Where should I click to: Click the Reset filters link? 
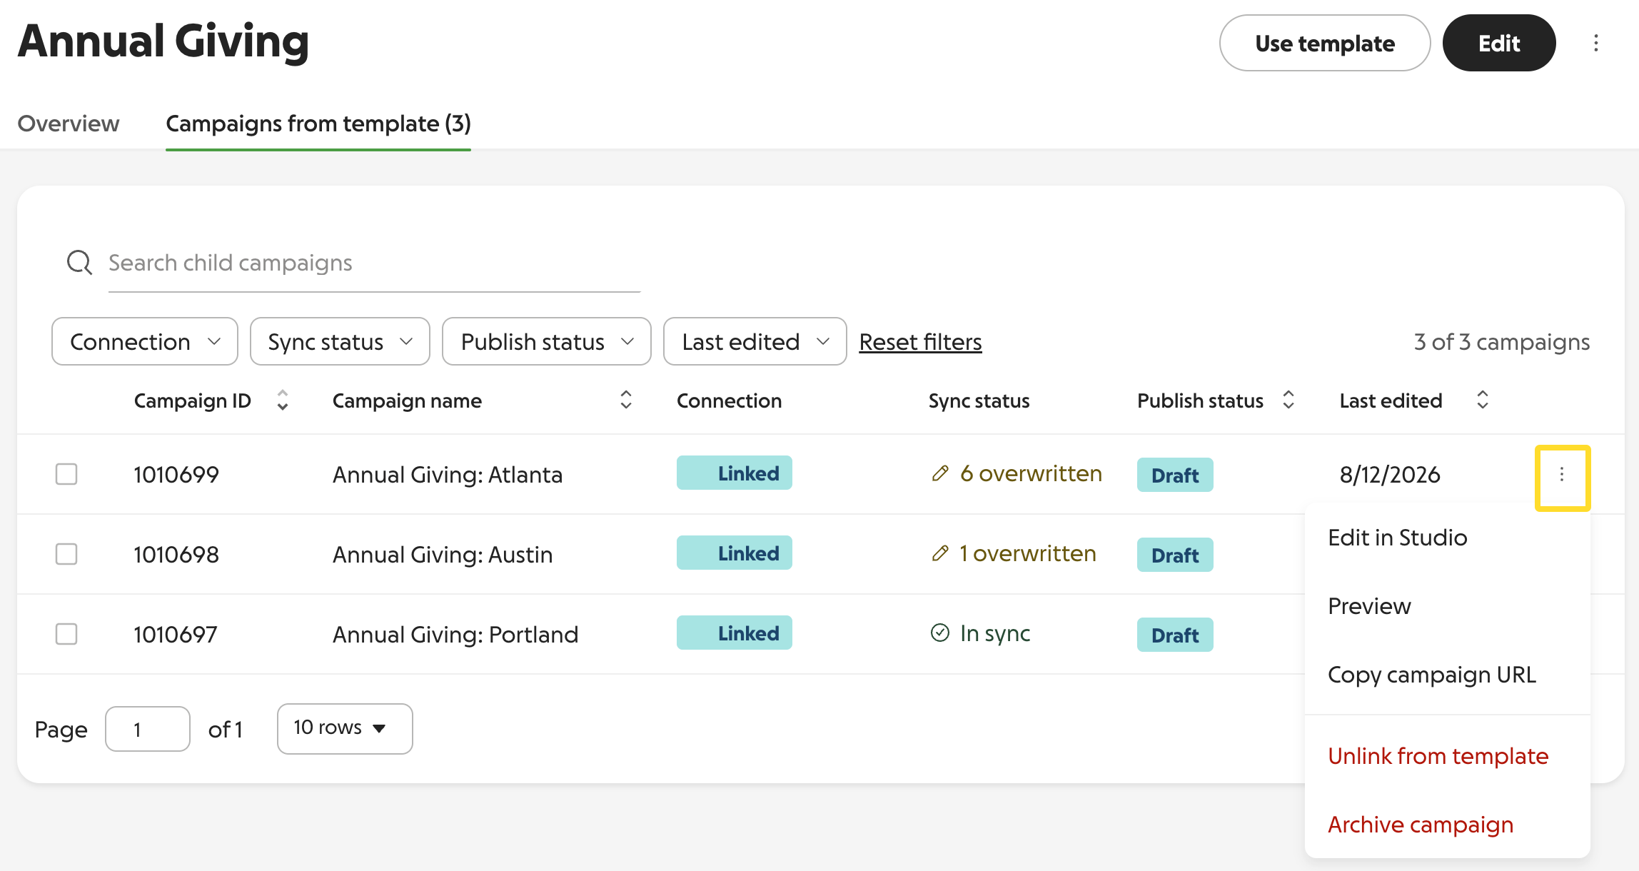coord(920,342)
